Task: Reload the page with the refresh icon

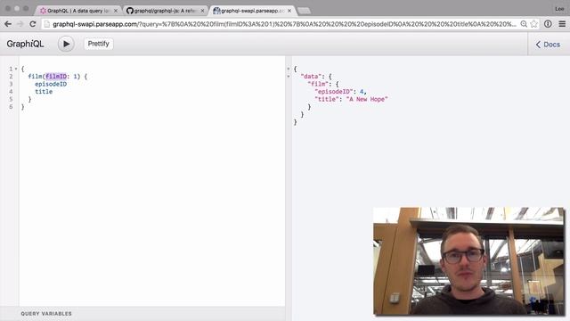Action: (33, 24)
